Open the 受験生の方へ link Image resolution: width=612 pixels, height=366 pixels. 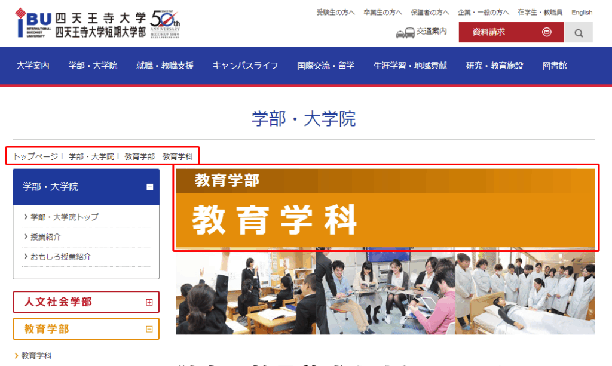[335, 12]
